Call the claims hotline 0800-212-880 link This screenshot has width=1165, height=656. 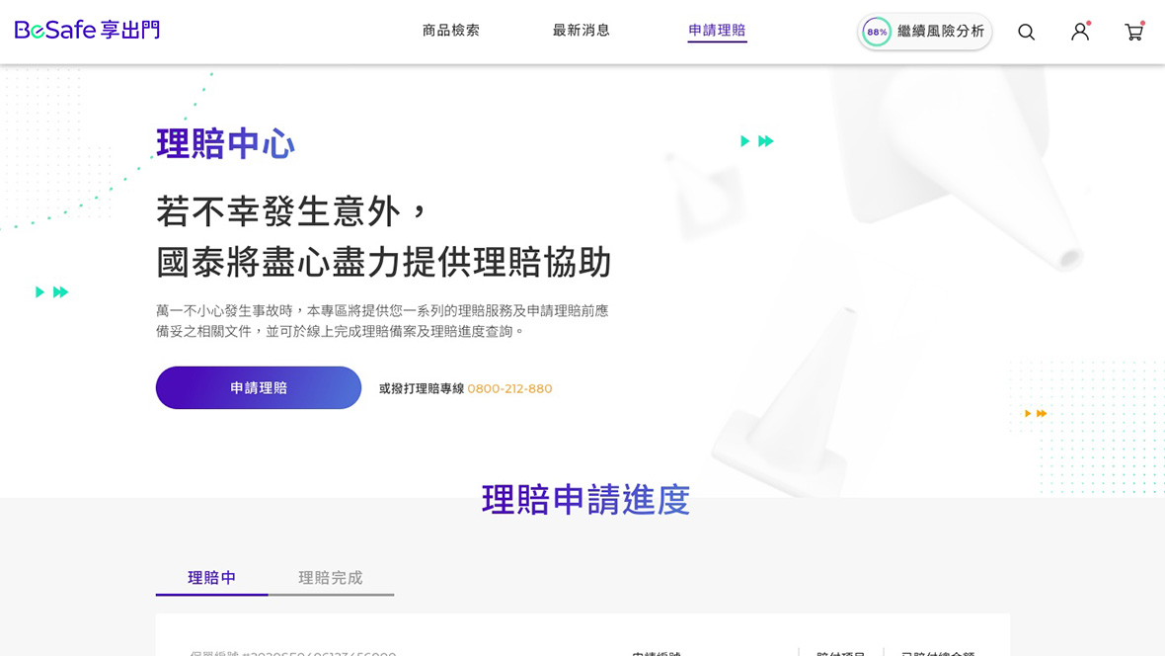coord(509,389)
